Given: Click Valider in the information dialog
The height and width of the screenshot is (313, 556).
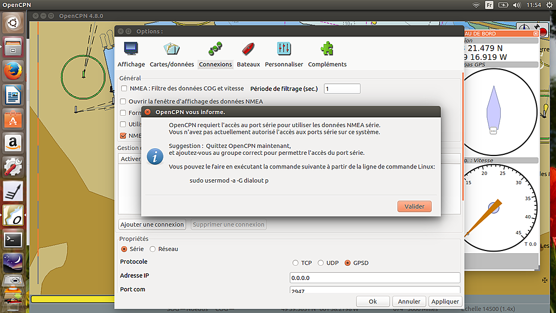Looking at the screenshot, I should 414,206.
